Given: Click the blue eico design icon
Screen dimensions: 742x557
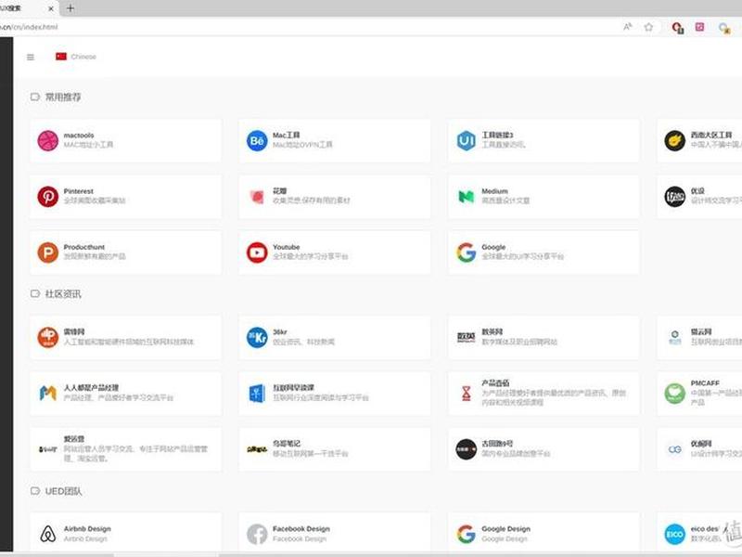Looking at the screenshot, I should (x=675, y=534).
